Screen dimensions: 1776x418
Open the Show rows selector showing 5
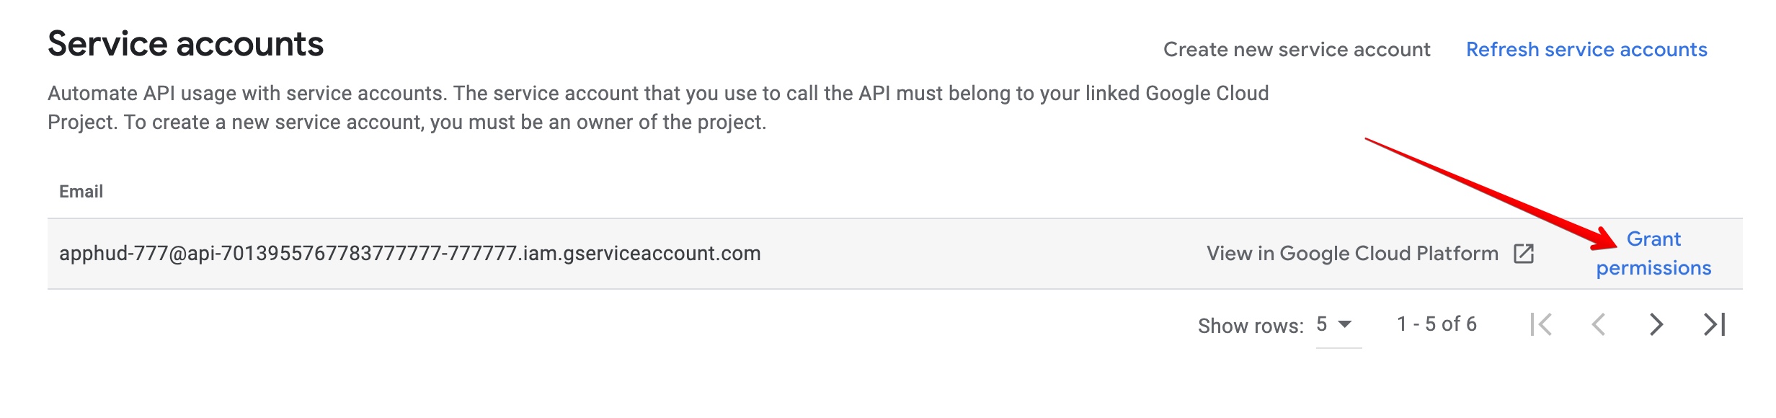click(1338, 325)
